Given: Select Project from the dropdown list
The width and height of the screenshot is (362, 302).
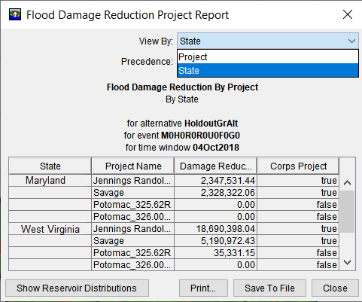Looking at the screenshot, I should [268, 57].
